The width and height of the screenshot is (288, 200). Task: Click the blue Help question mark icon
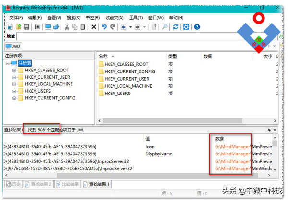pyautogui.click(x=197, y=27)
